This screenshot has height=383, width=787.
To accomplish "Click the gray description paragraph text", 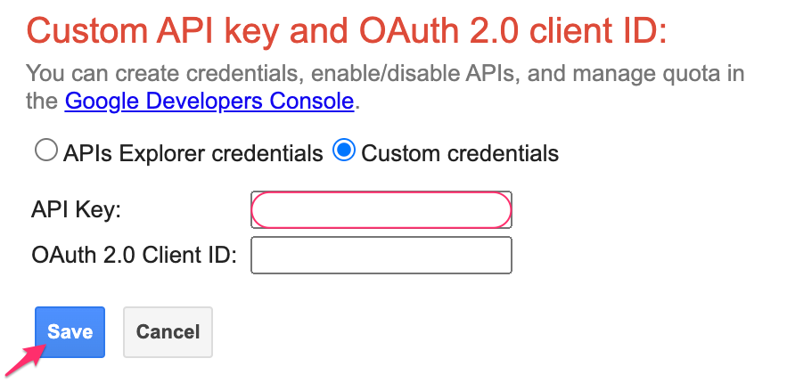I will [385, 73].
